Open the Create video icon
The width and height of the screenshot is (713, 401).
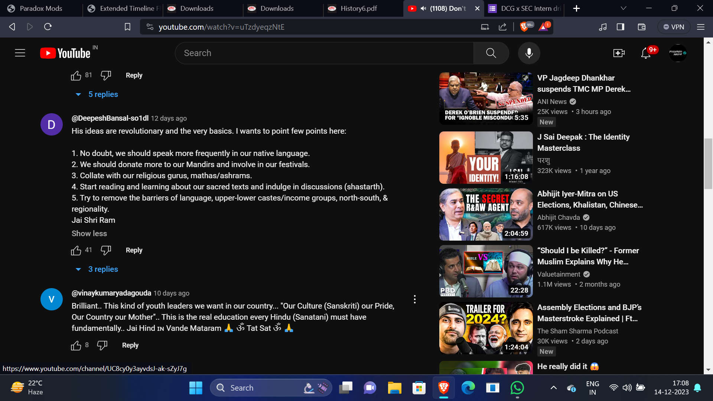point(619,53)
